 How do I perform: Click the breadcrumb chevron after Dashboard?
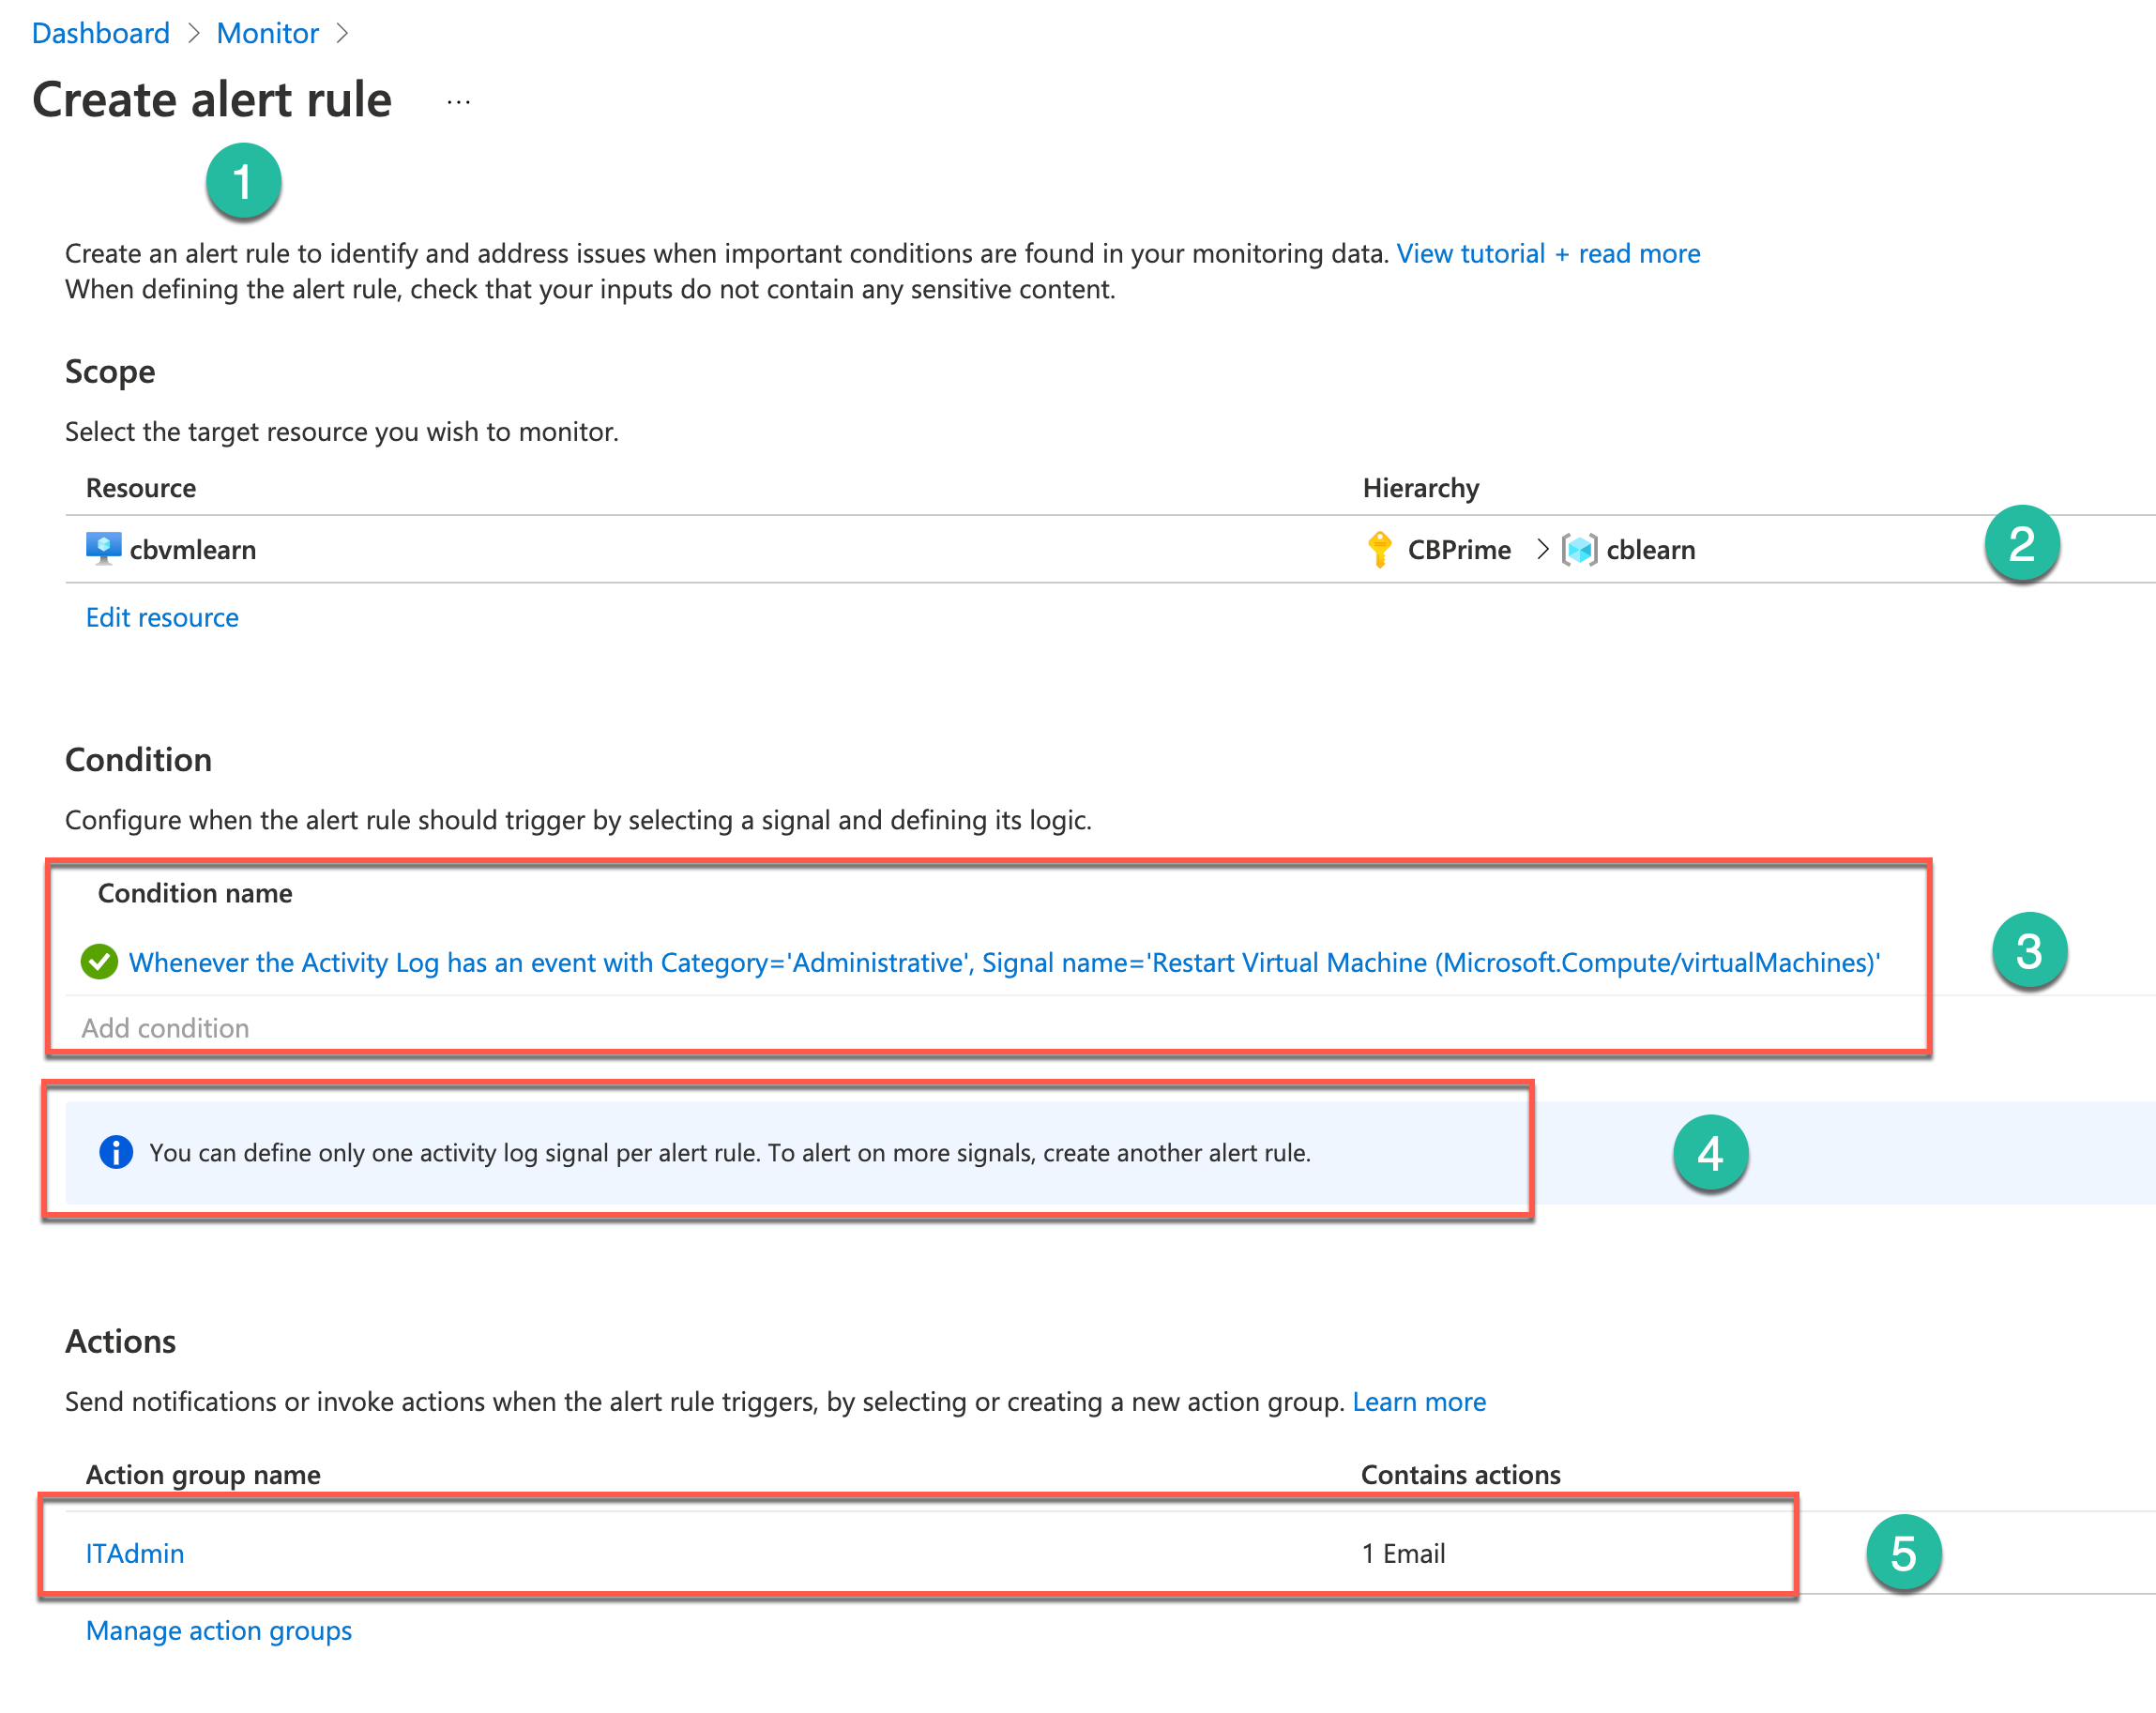point(194,34)
